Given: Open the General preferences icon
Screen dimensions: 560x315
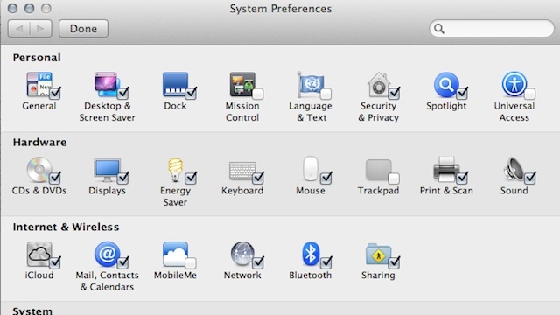Looking at the screenshot, I should [x=39, y=84].
